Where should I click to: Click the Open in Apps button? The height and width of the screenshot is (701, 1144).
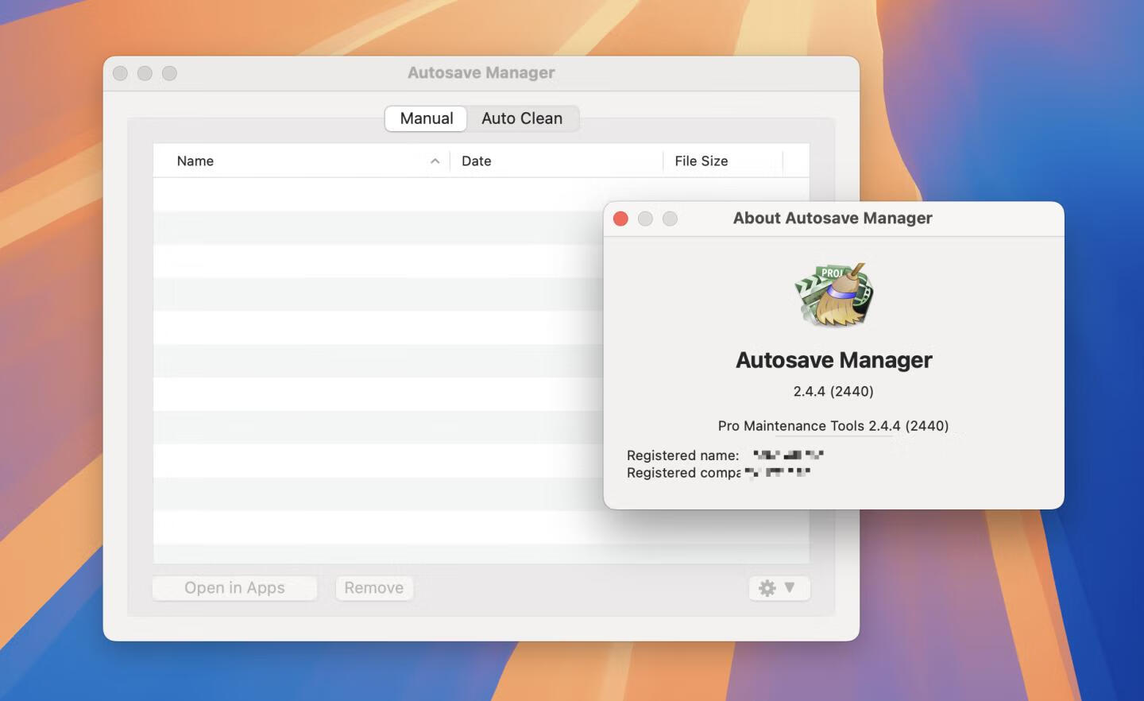click(234, 587)
